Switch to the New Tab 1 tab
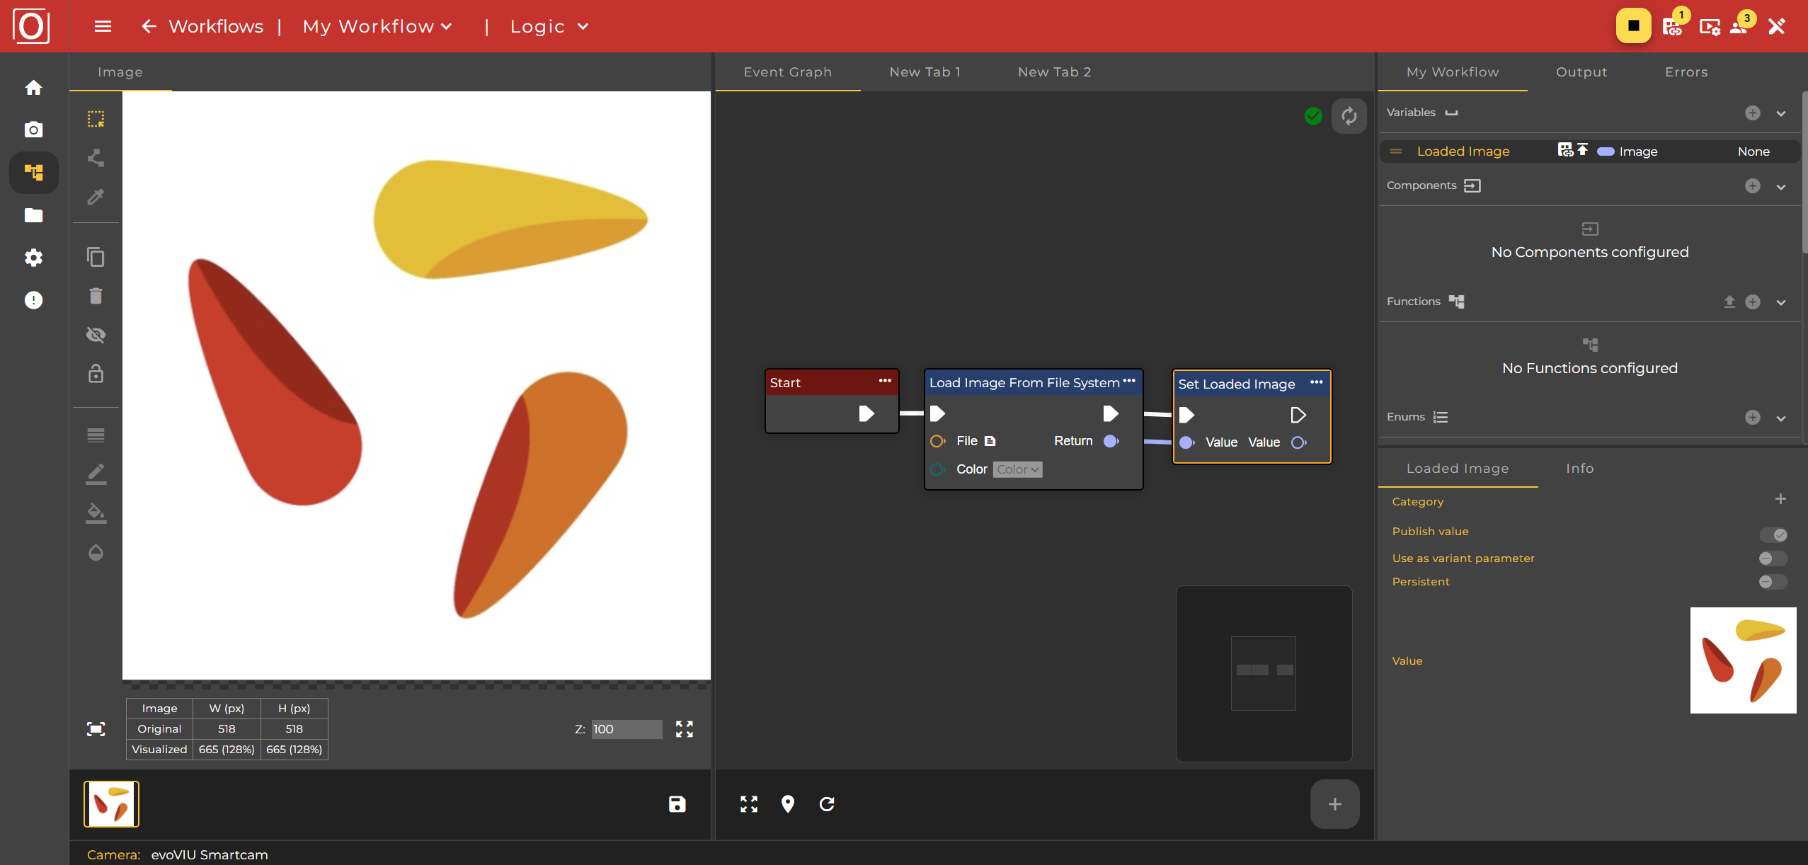Viewport: 1808px width, 865px height. pos(925,72)
